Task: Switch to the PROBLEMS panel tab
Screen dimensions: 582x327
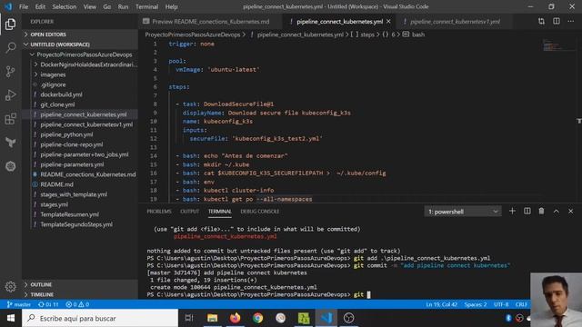Action: [x=159, y=212]
